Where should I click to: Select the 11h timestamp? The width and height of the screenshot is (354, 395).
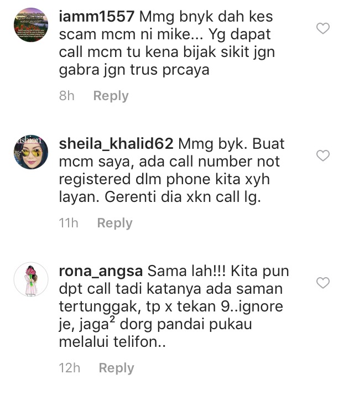(x=69, y=223)
